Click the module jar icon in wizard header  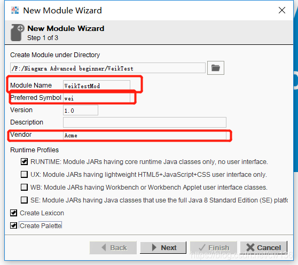17,33
